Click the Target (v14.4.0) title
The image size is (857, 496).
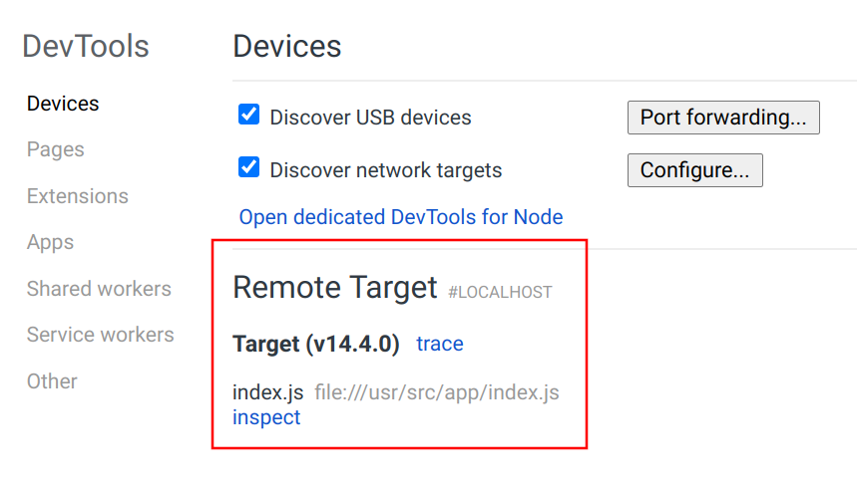pyautogui.click(x=316, y=345)
